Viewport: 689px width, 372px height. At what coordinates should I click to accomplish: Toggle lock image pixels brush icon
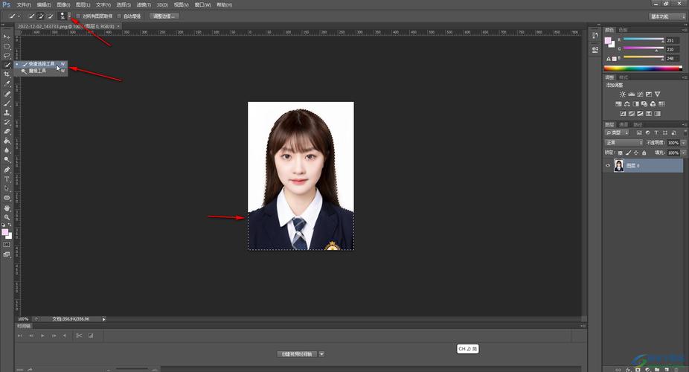(629, 153)
